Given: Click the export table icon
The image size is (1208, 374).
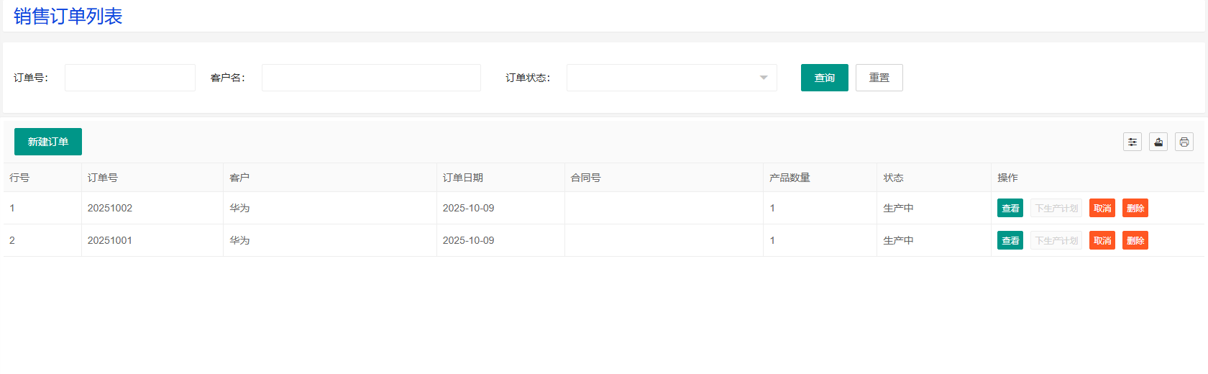Looking at the screenshot, I should click(1158, 142).
